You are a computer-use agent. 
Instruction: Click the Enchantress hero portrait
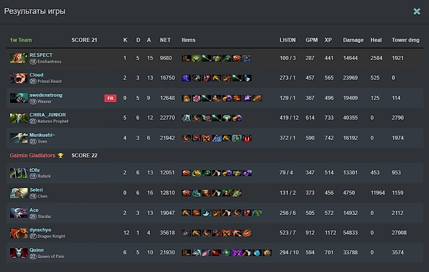click(x=19, y=58)
